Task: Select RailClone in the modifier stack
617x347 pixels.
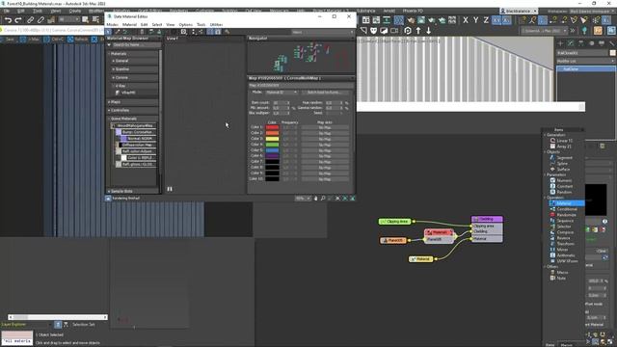Action: coord(586,68)
